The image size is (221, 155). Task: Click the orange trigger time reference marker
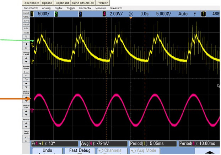131,18
